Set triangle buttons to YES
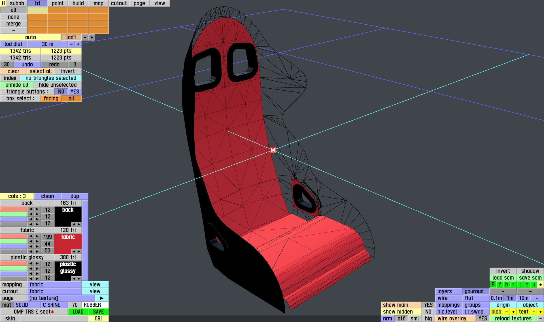 (75, 92)
